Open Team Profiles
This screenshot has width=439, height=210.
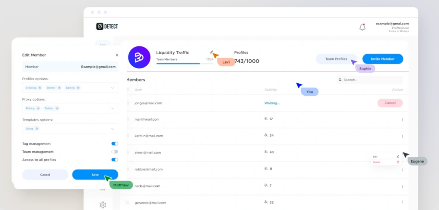336,59
